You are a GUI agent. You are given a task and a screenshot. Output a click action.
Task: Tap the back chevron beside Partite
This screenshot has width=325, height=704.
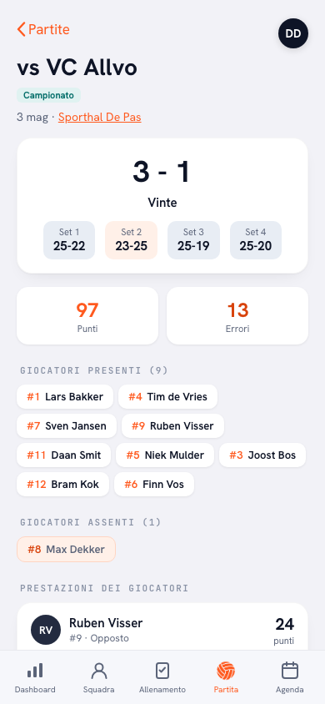click(21, 30)
